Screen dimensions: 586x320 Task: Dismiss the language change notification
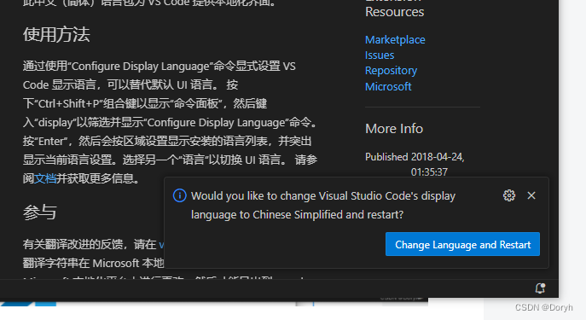pos(531,195)
